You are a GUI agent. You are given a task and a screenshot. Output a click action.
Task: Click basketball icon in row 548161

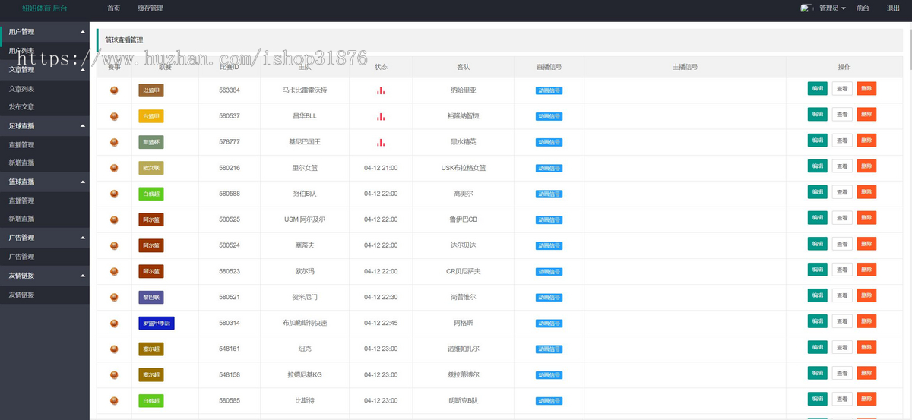click(114, 349)
